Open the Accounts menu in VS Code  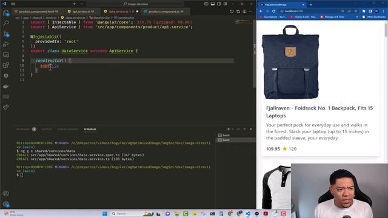pos(6,193)
